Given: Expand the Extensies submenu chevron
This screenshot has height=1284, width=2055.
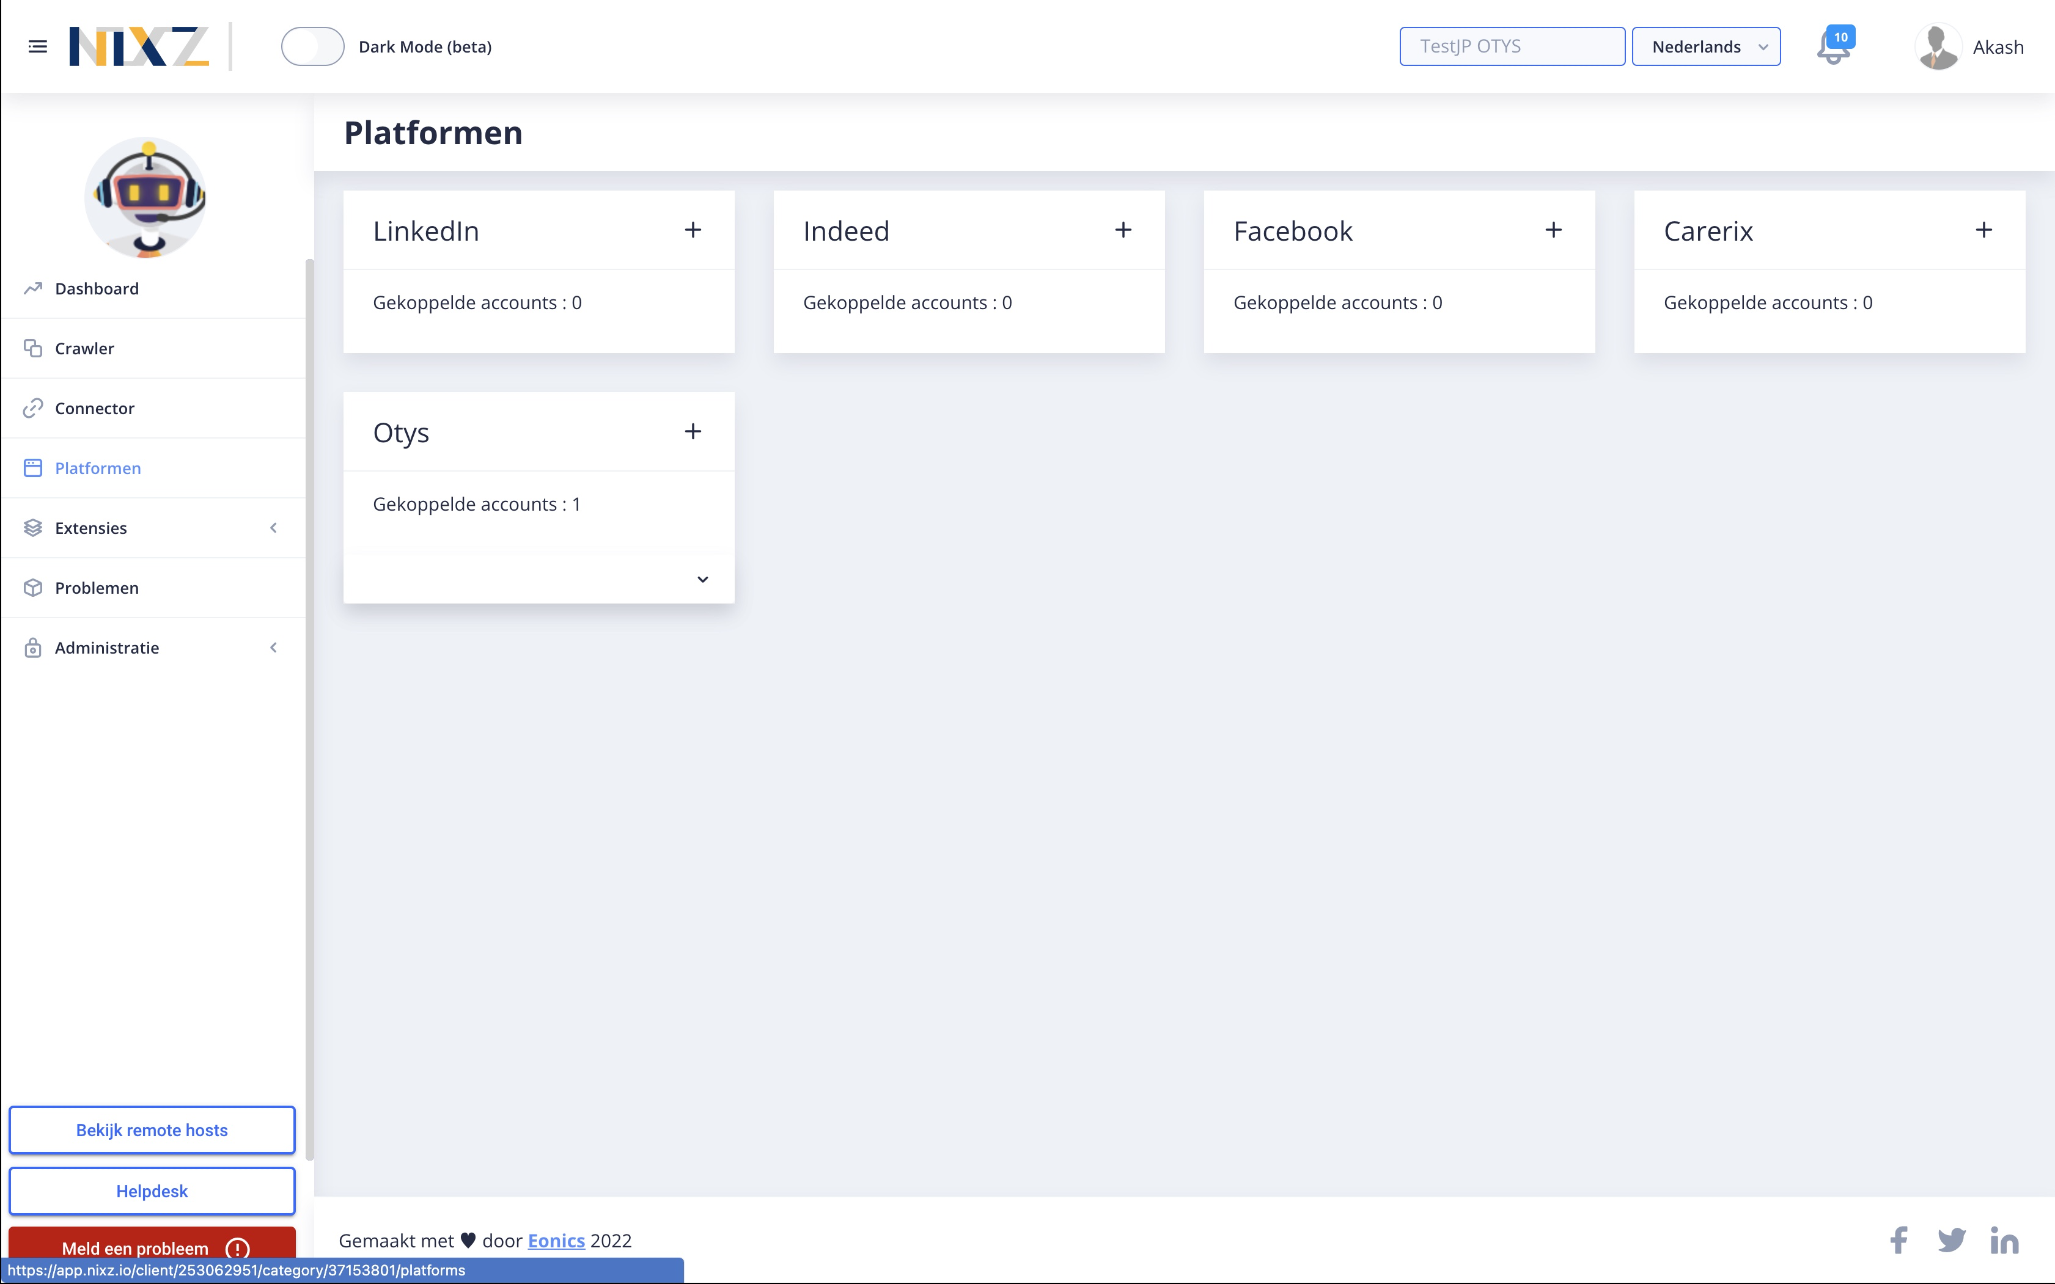Looking at the screenshot, I should (274, 528).
